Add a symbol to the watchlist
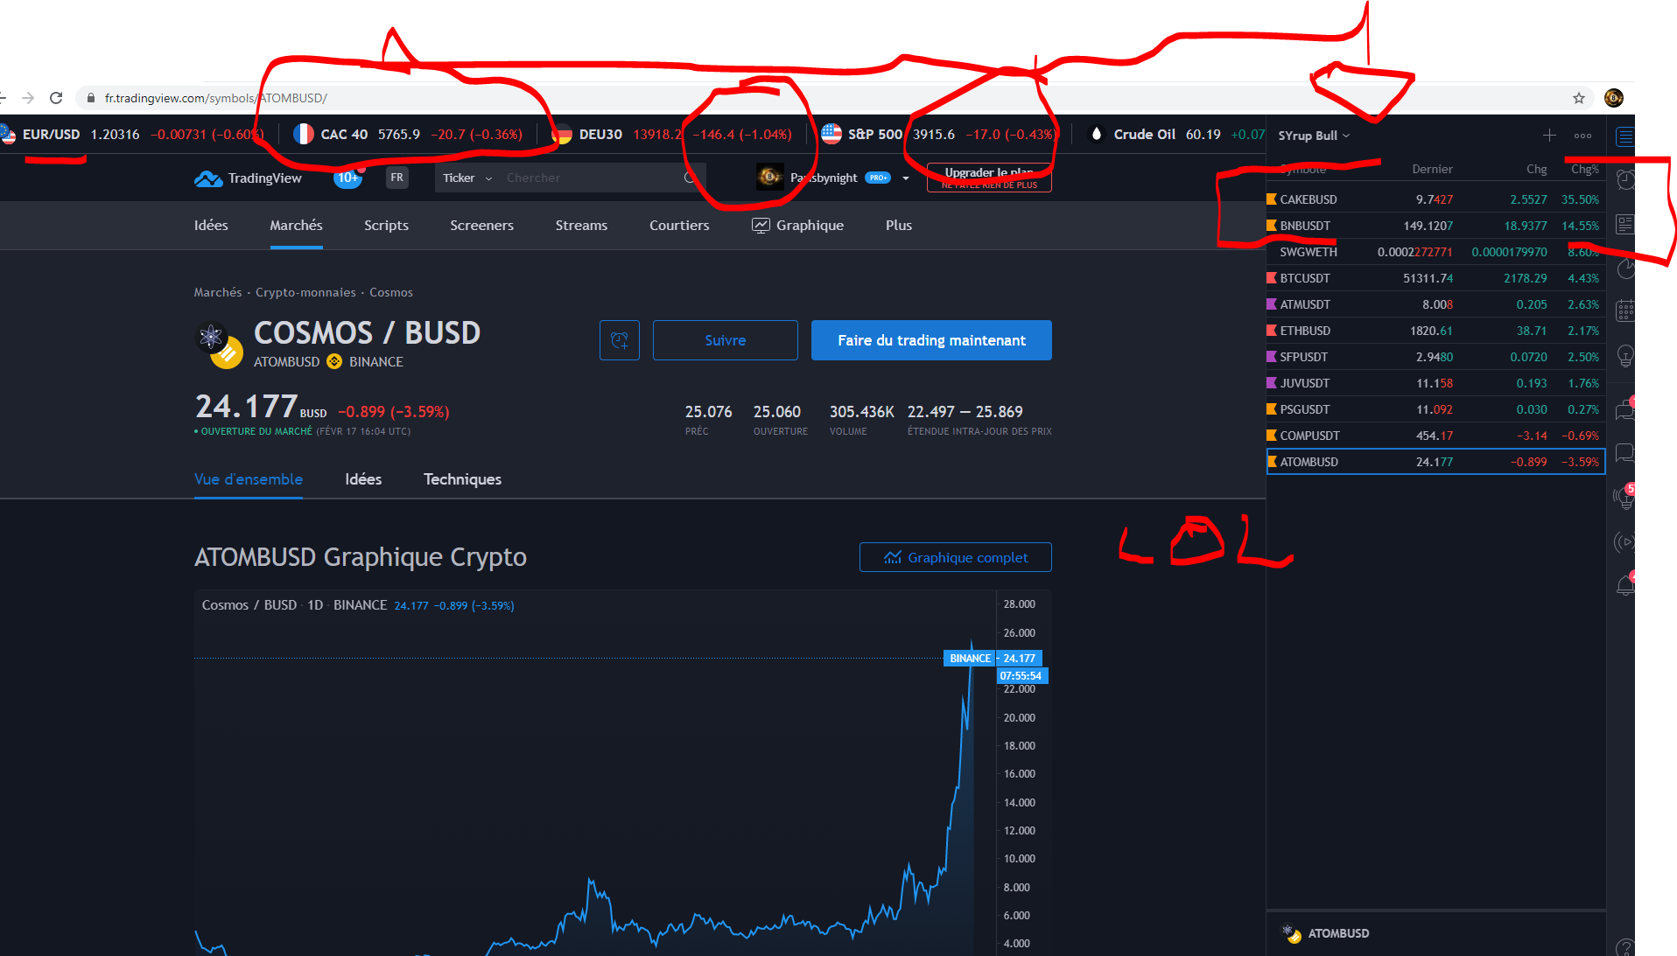The height and width of the screenshot is (956, 1677). [1549, 136]
